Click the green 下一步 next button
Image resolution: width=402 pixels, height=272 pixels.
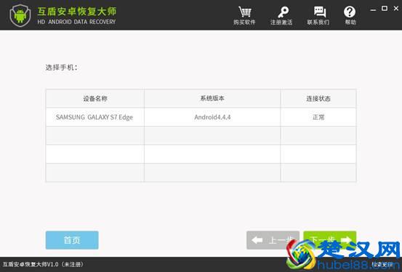pos(330,240)
